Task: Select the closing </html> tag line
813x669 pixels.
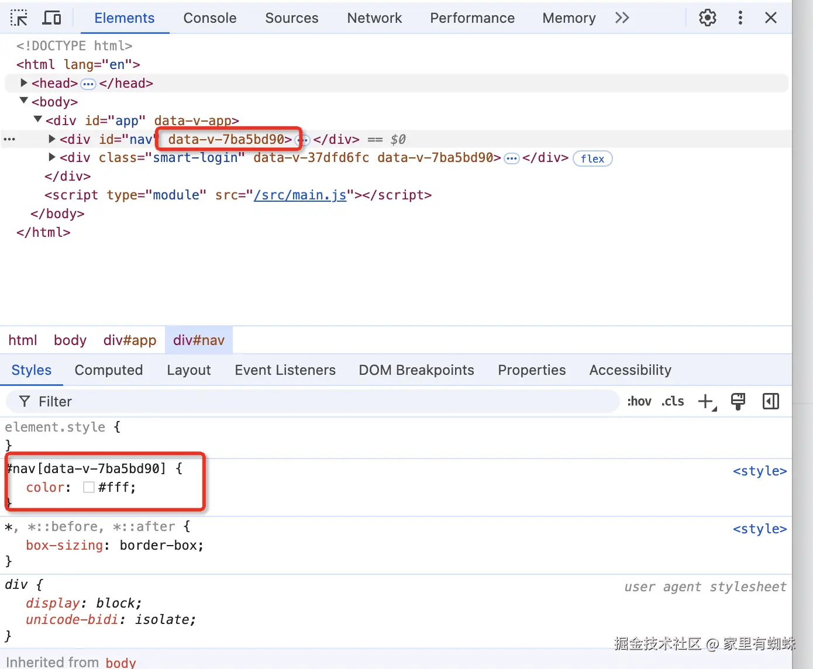Action: click(x=43, y=232)
